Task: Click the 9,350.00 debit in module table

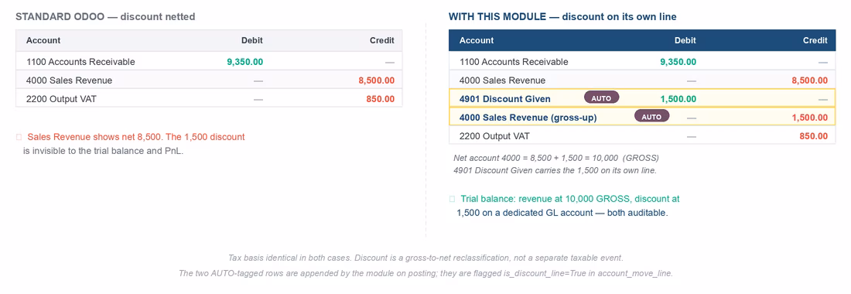Action: 678,62
